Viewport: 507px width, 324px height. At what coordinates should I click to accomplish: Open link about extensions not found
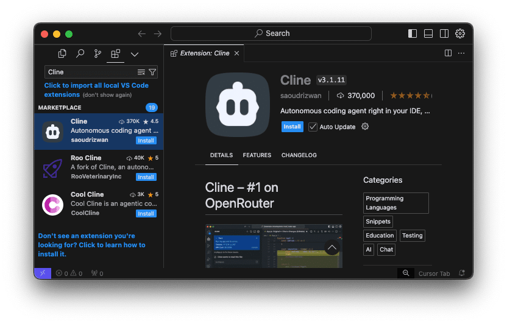[92, 245]
